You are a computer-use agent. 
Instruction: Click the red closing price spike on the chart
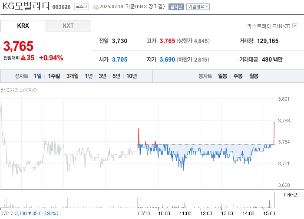(x=274, y=133)
